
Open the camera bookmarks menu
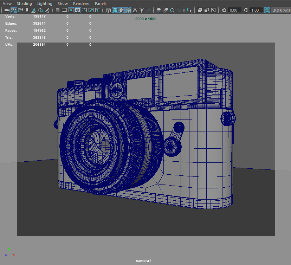[27, 10]
